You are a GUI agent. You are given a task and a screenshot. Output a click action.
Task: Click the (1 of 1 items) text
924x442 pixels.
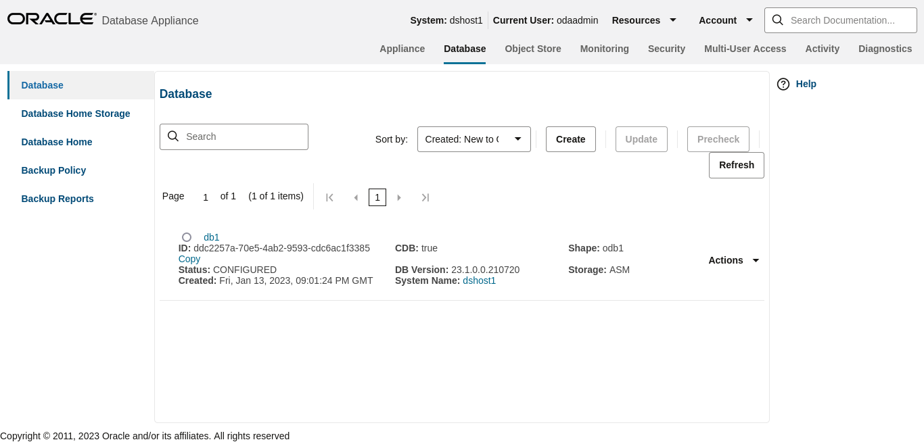point(276,196)
